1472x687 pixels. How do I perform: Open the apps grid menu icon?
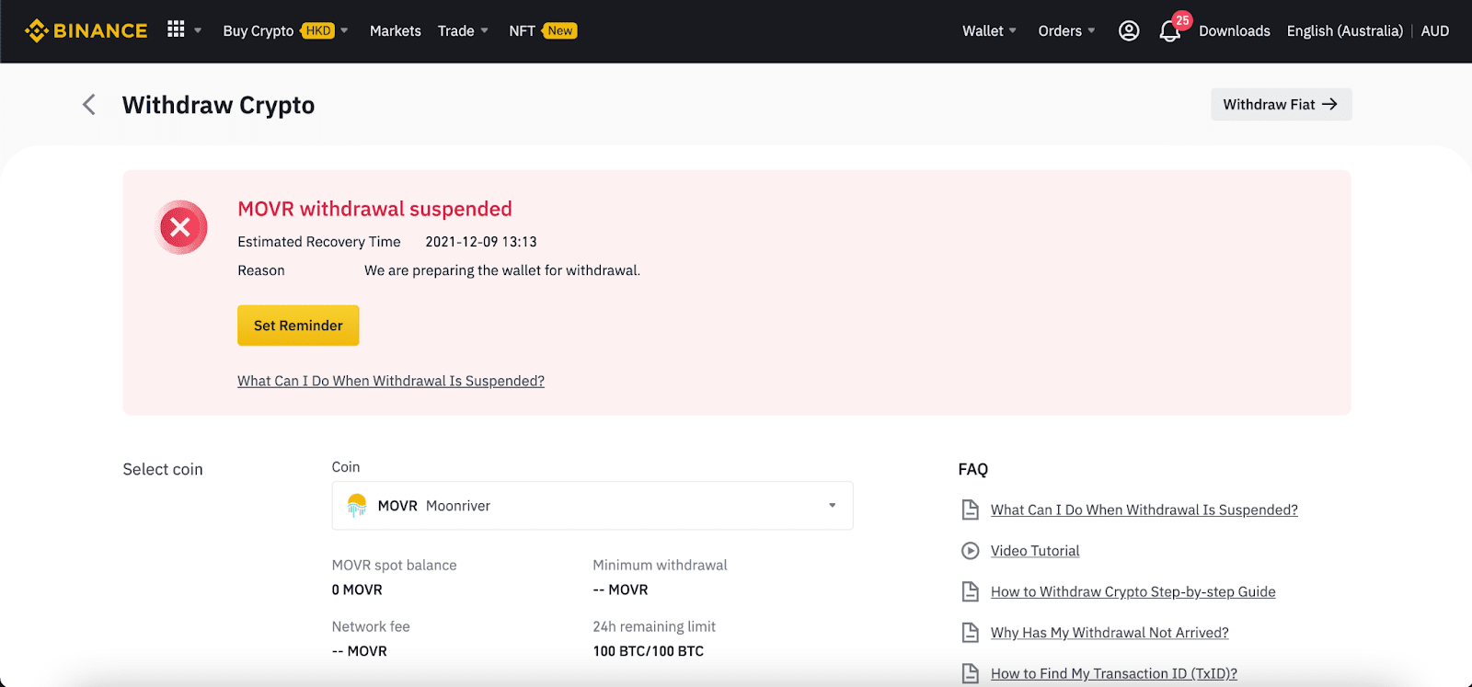coord(176,29)
